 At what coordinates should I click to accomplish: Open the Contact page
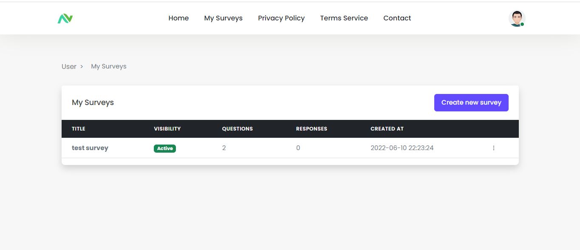tap(397, 18)
